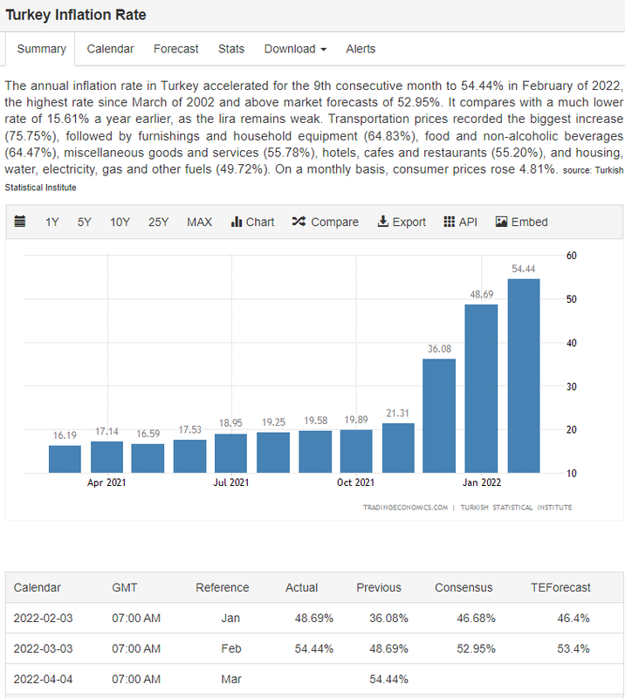
Task: Click the 46.4% TEForecast value
Action: point(573,619)
